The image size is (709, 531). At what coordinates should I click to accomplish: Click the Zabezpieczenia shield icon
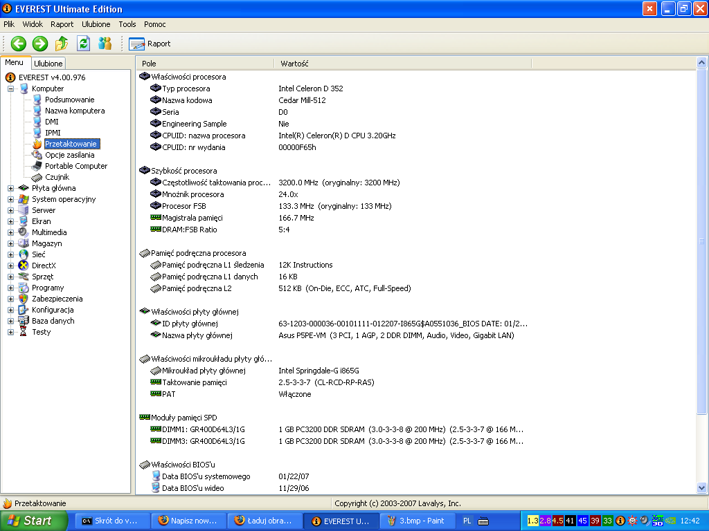24,299
